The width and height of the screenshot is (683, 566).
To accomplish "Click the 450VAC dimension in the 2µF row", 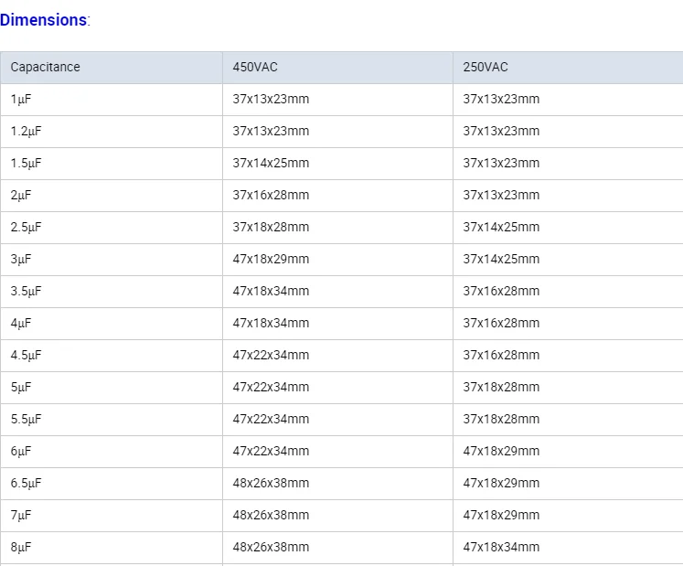I will pyautogui.click(x=271, y=196).
